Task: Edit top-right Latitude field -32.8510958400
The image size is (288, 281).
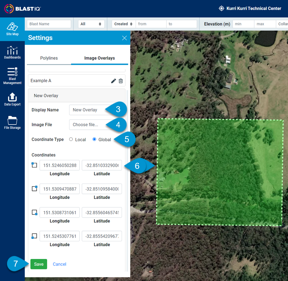Action: (x=102, y=189)
